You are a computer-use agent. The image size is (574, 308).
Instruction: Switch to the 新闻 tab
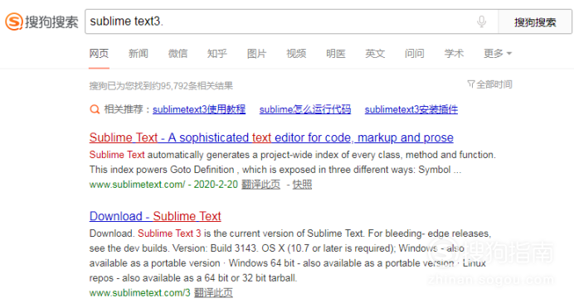point(139,54)
